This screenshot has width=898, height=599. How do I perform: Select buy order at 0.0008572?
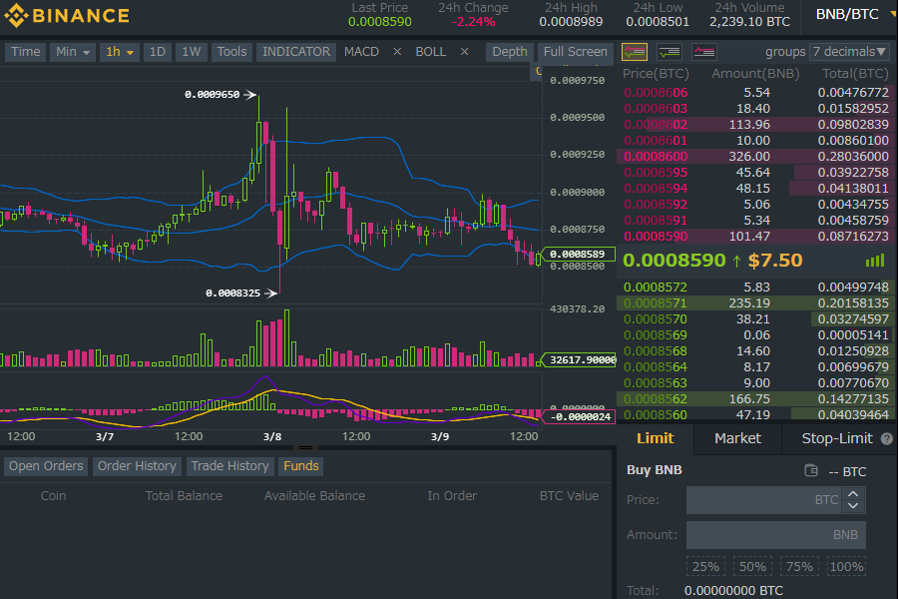(755, 288)
